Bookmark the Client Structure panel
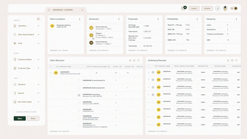247x139 pixels. tap(130, 60)
